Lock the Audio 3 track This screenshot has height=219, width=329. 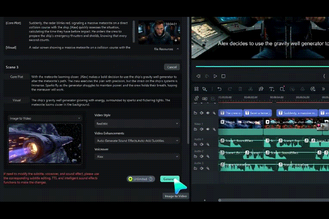pos(196,168)
